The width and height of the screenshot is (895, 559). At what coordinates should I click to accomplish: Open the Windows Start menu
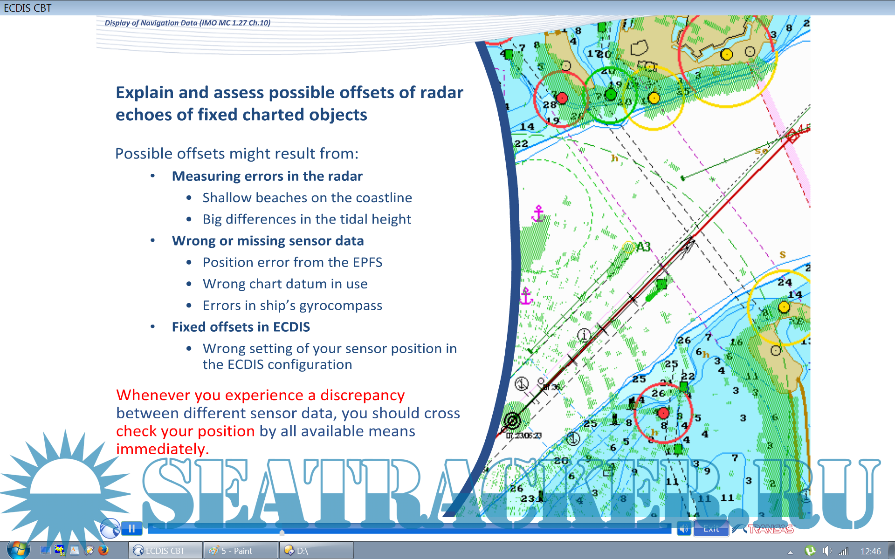18,550
